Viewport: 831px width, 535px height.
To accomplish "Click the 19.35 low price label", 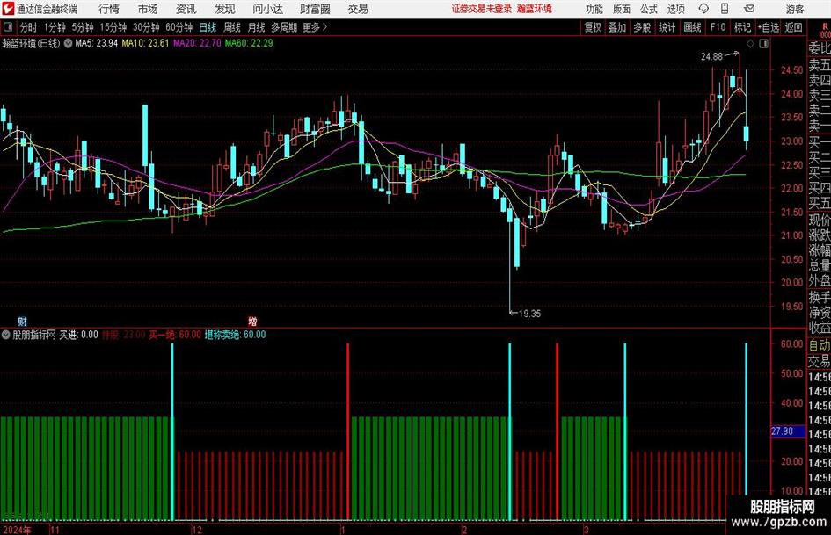I will (x=529, y=314).
